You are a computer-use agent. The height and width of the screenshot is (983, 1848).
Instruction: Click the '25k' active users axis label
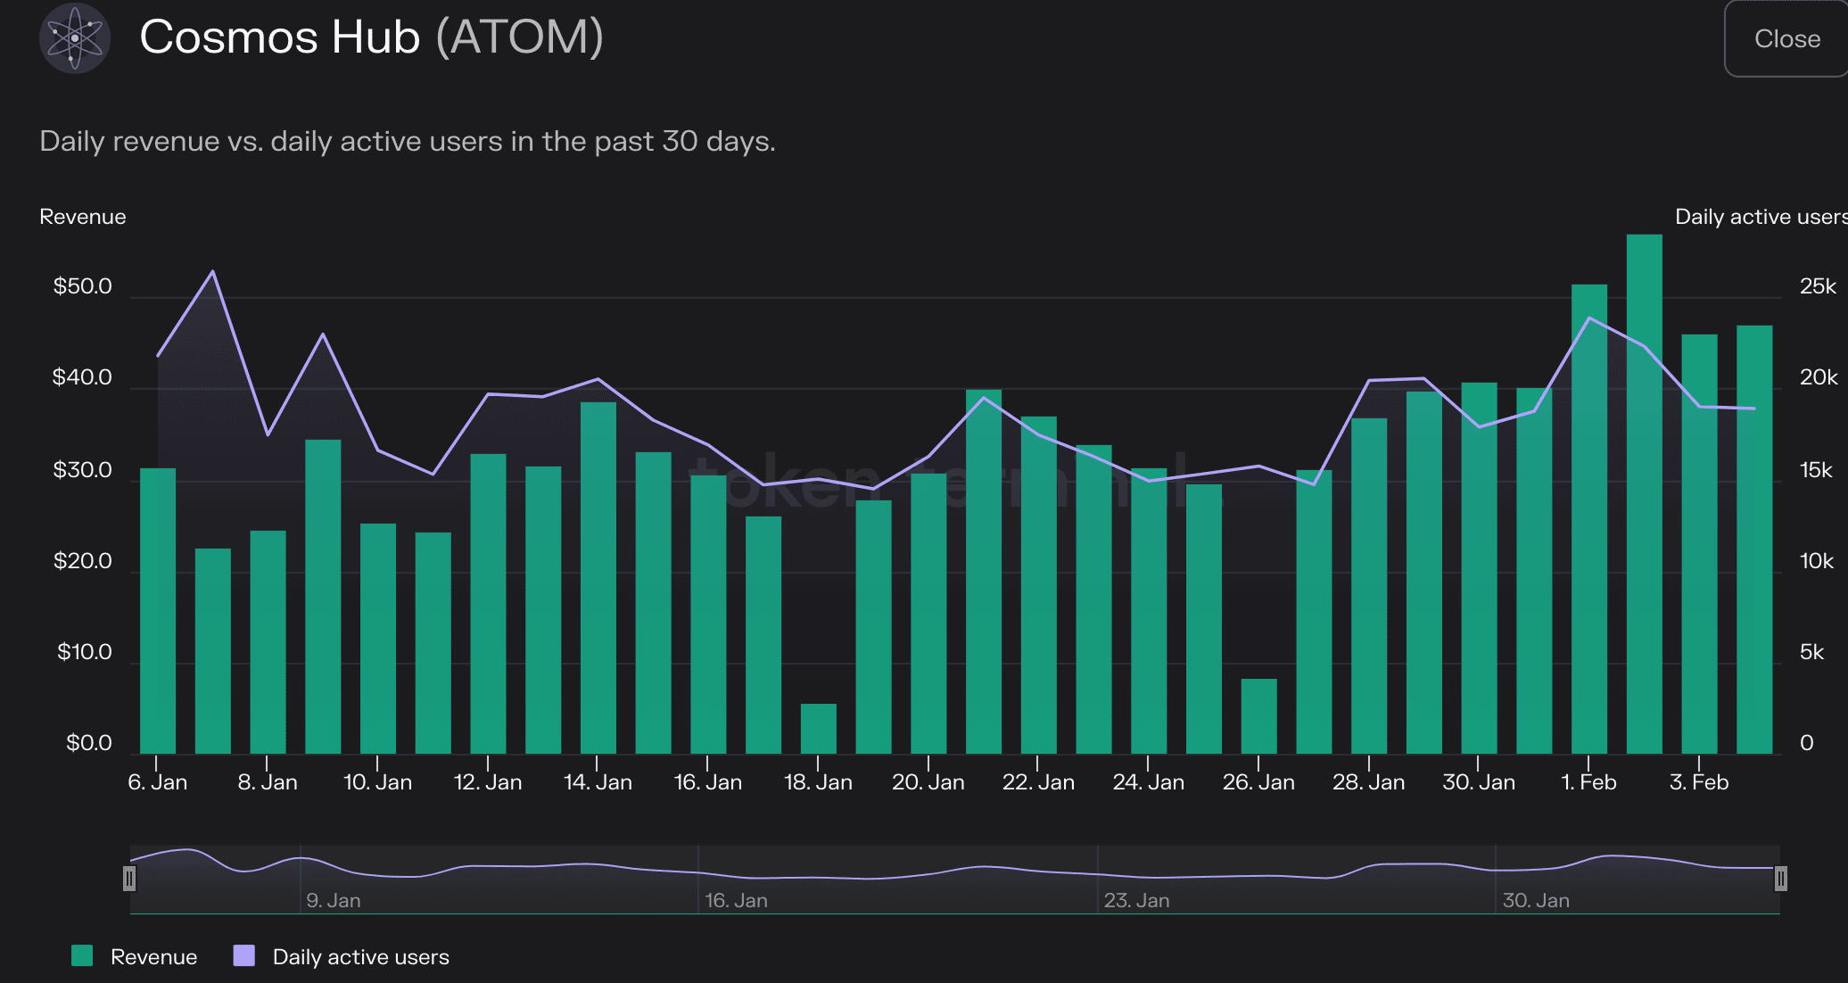tap(1818, 286)
